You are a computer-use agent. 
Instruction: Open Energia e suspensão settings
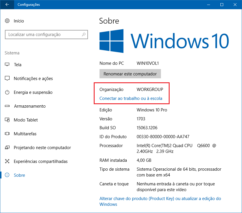pos(33,92)
